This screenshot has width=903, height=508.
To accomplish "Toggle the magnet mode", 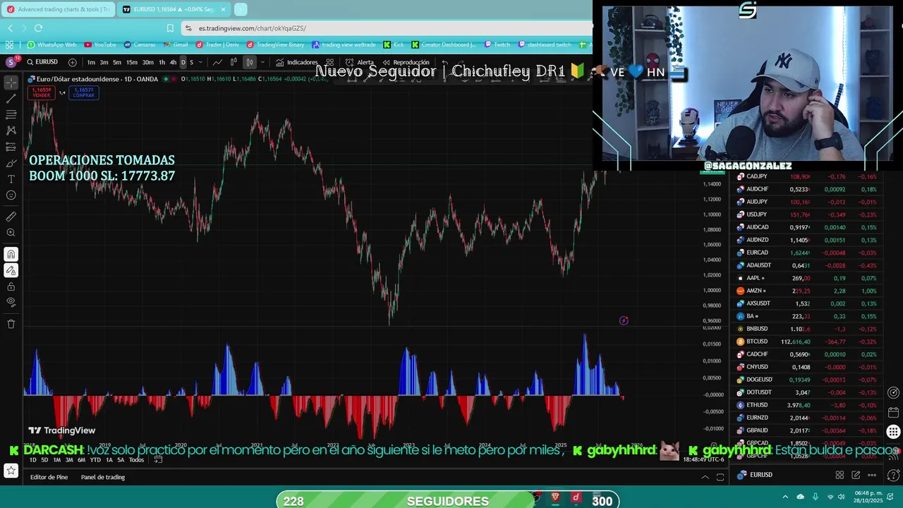I will 11,255.
